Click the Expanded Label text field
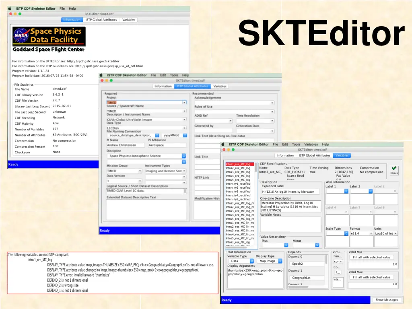The width and height of the screenshot is (412, 309). coord(290,192)
